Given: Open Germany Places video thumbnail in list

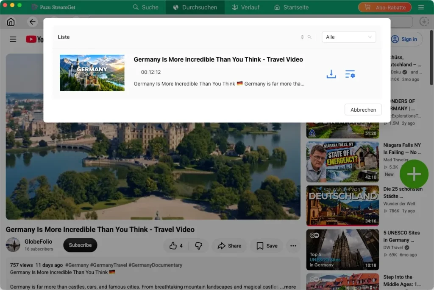Looking at the screenshot, I should pyautogui.click(x=92, y=73).
